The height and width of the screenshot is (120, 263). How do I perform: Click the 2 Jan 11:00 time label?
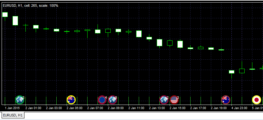136,108
